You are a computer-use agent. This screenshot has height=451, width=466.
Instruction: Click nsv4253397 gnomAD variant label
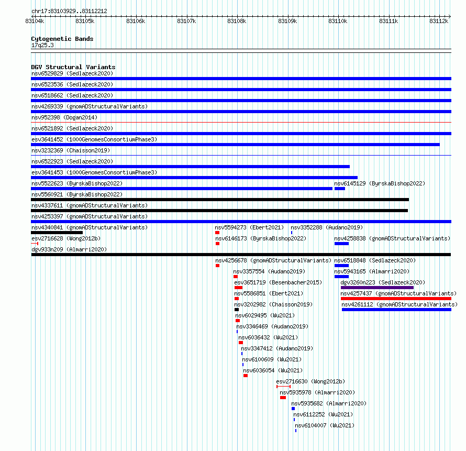click(90, 216)
